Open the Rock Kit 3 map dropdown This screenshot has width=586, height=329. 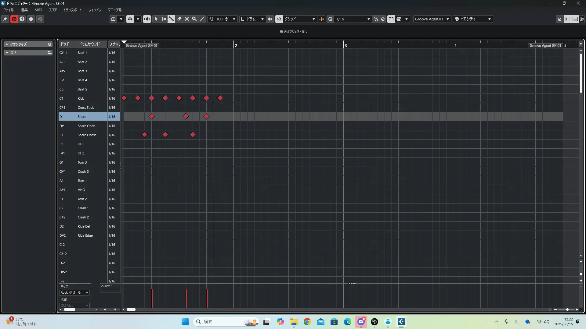pyautogui.click(x=74, y=292)
